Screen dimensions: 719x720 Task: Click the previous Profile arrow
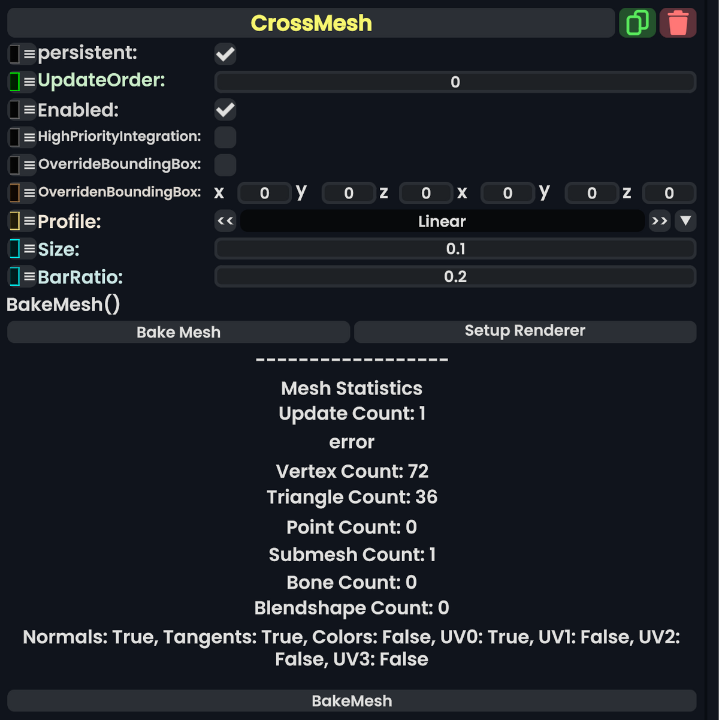tap(225, 221)
